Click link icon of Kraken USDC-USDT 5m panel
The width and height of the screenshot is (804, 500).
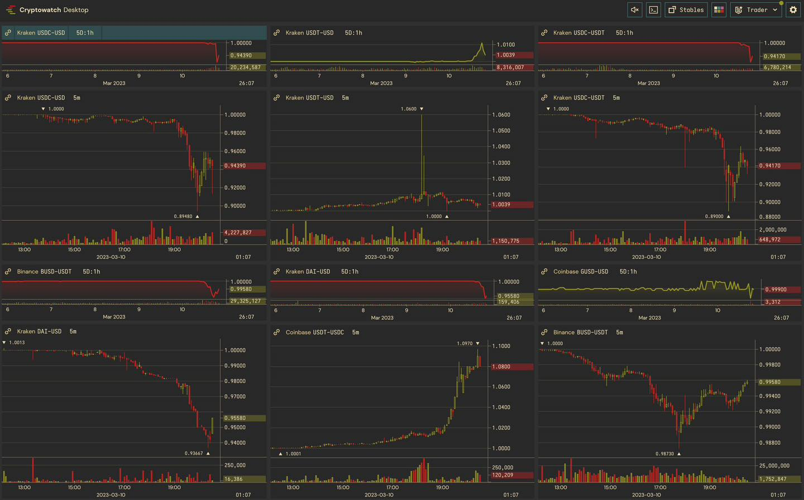click(x=544, y=98)
